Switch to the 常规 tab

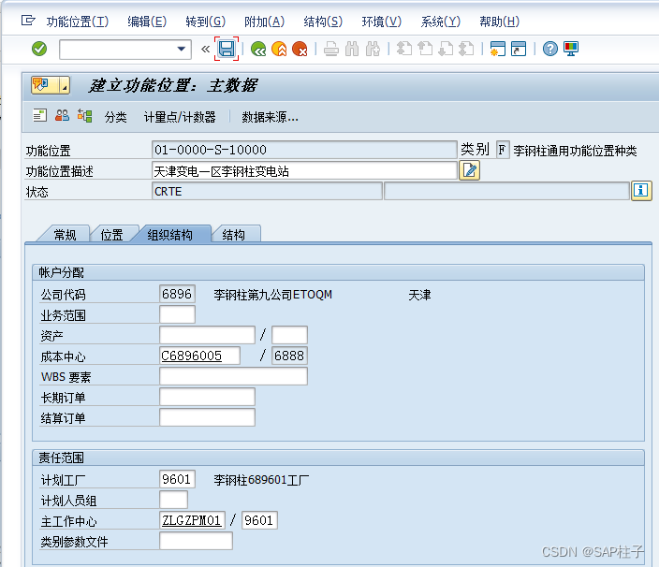tap(65, 234)
